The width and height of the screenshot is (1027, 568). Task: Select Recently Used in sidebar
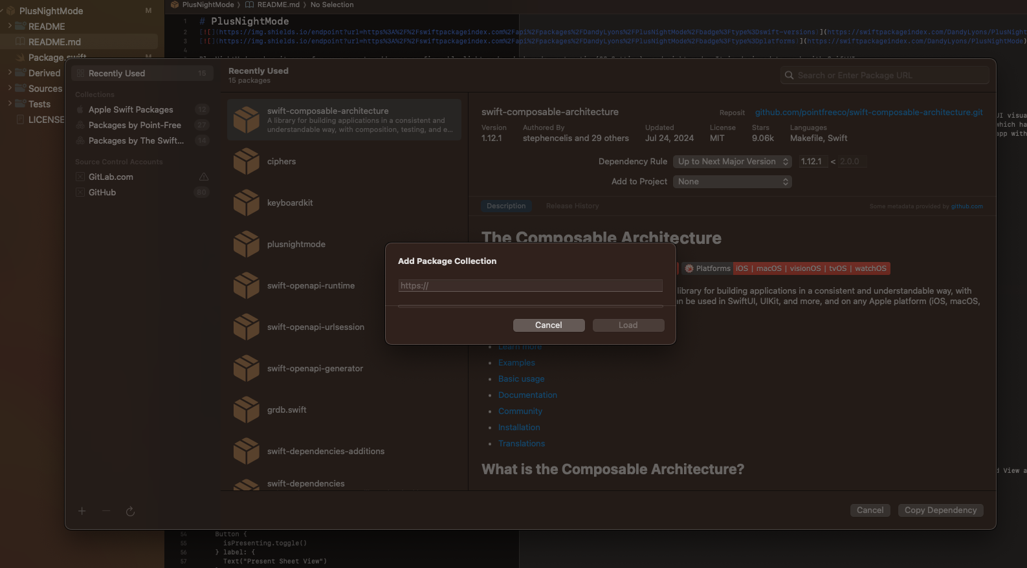[142, 73]
